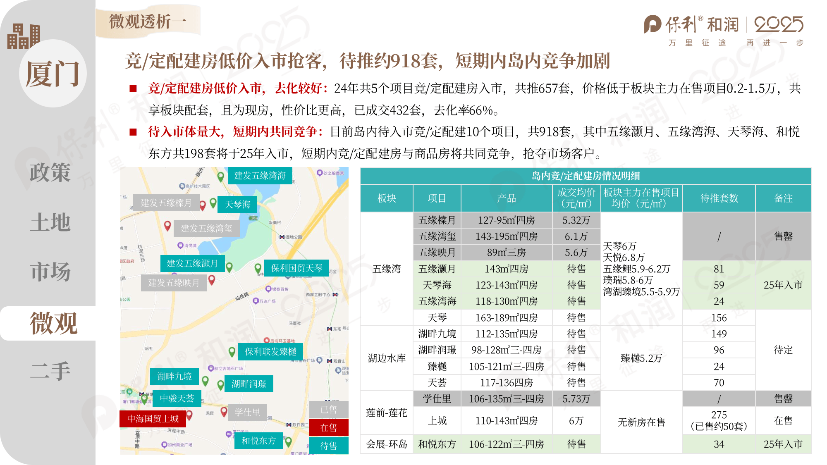Image resolution: width=827 pixels, height=465 pixels.
Task: Switch to the 二手 sidebar tab
Action: [50, 371]
